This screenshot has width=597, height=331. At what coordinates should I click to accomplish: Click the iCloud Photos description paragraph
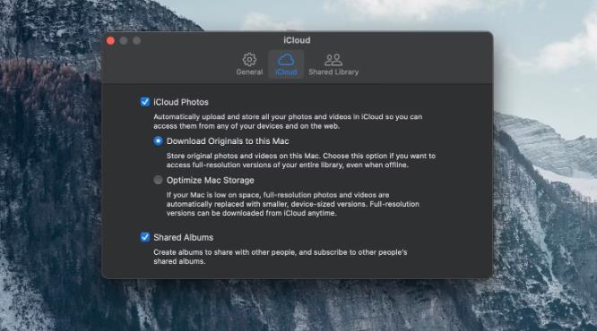click(288, 122)
